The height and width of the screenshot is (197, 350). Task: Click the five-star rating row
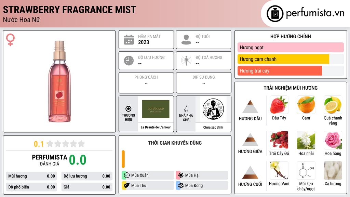click(66, 144)
